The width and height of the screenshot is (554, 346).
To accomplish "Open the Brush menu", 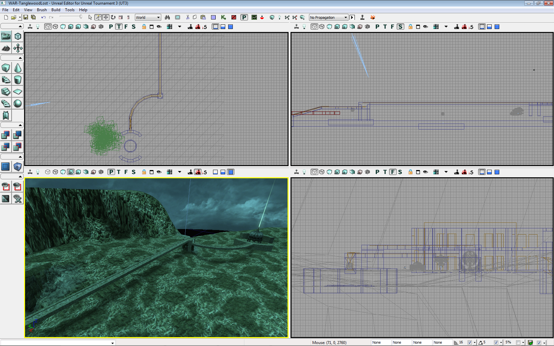I will pos(42,10).
